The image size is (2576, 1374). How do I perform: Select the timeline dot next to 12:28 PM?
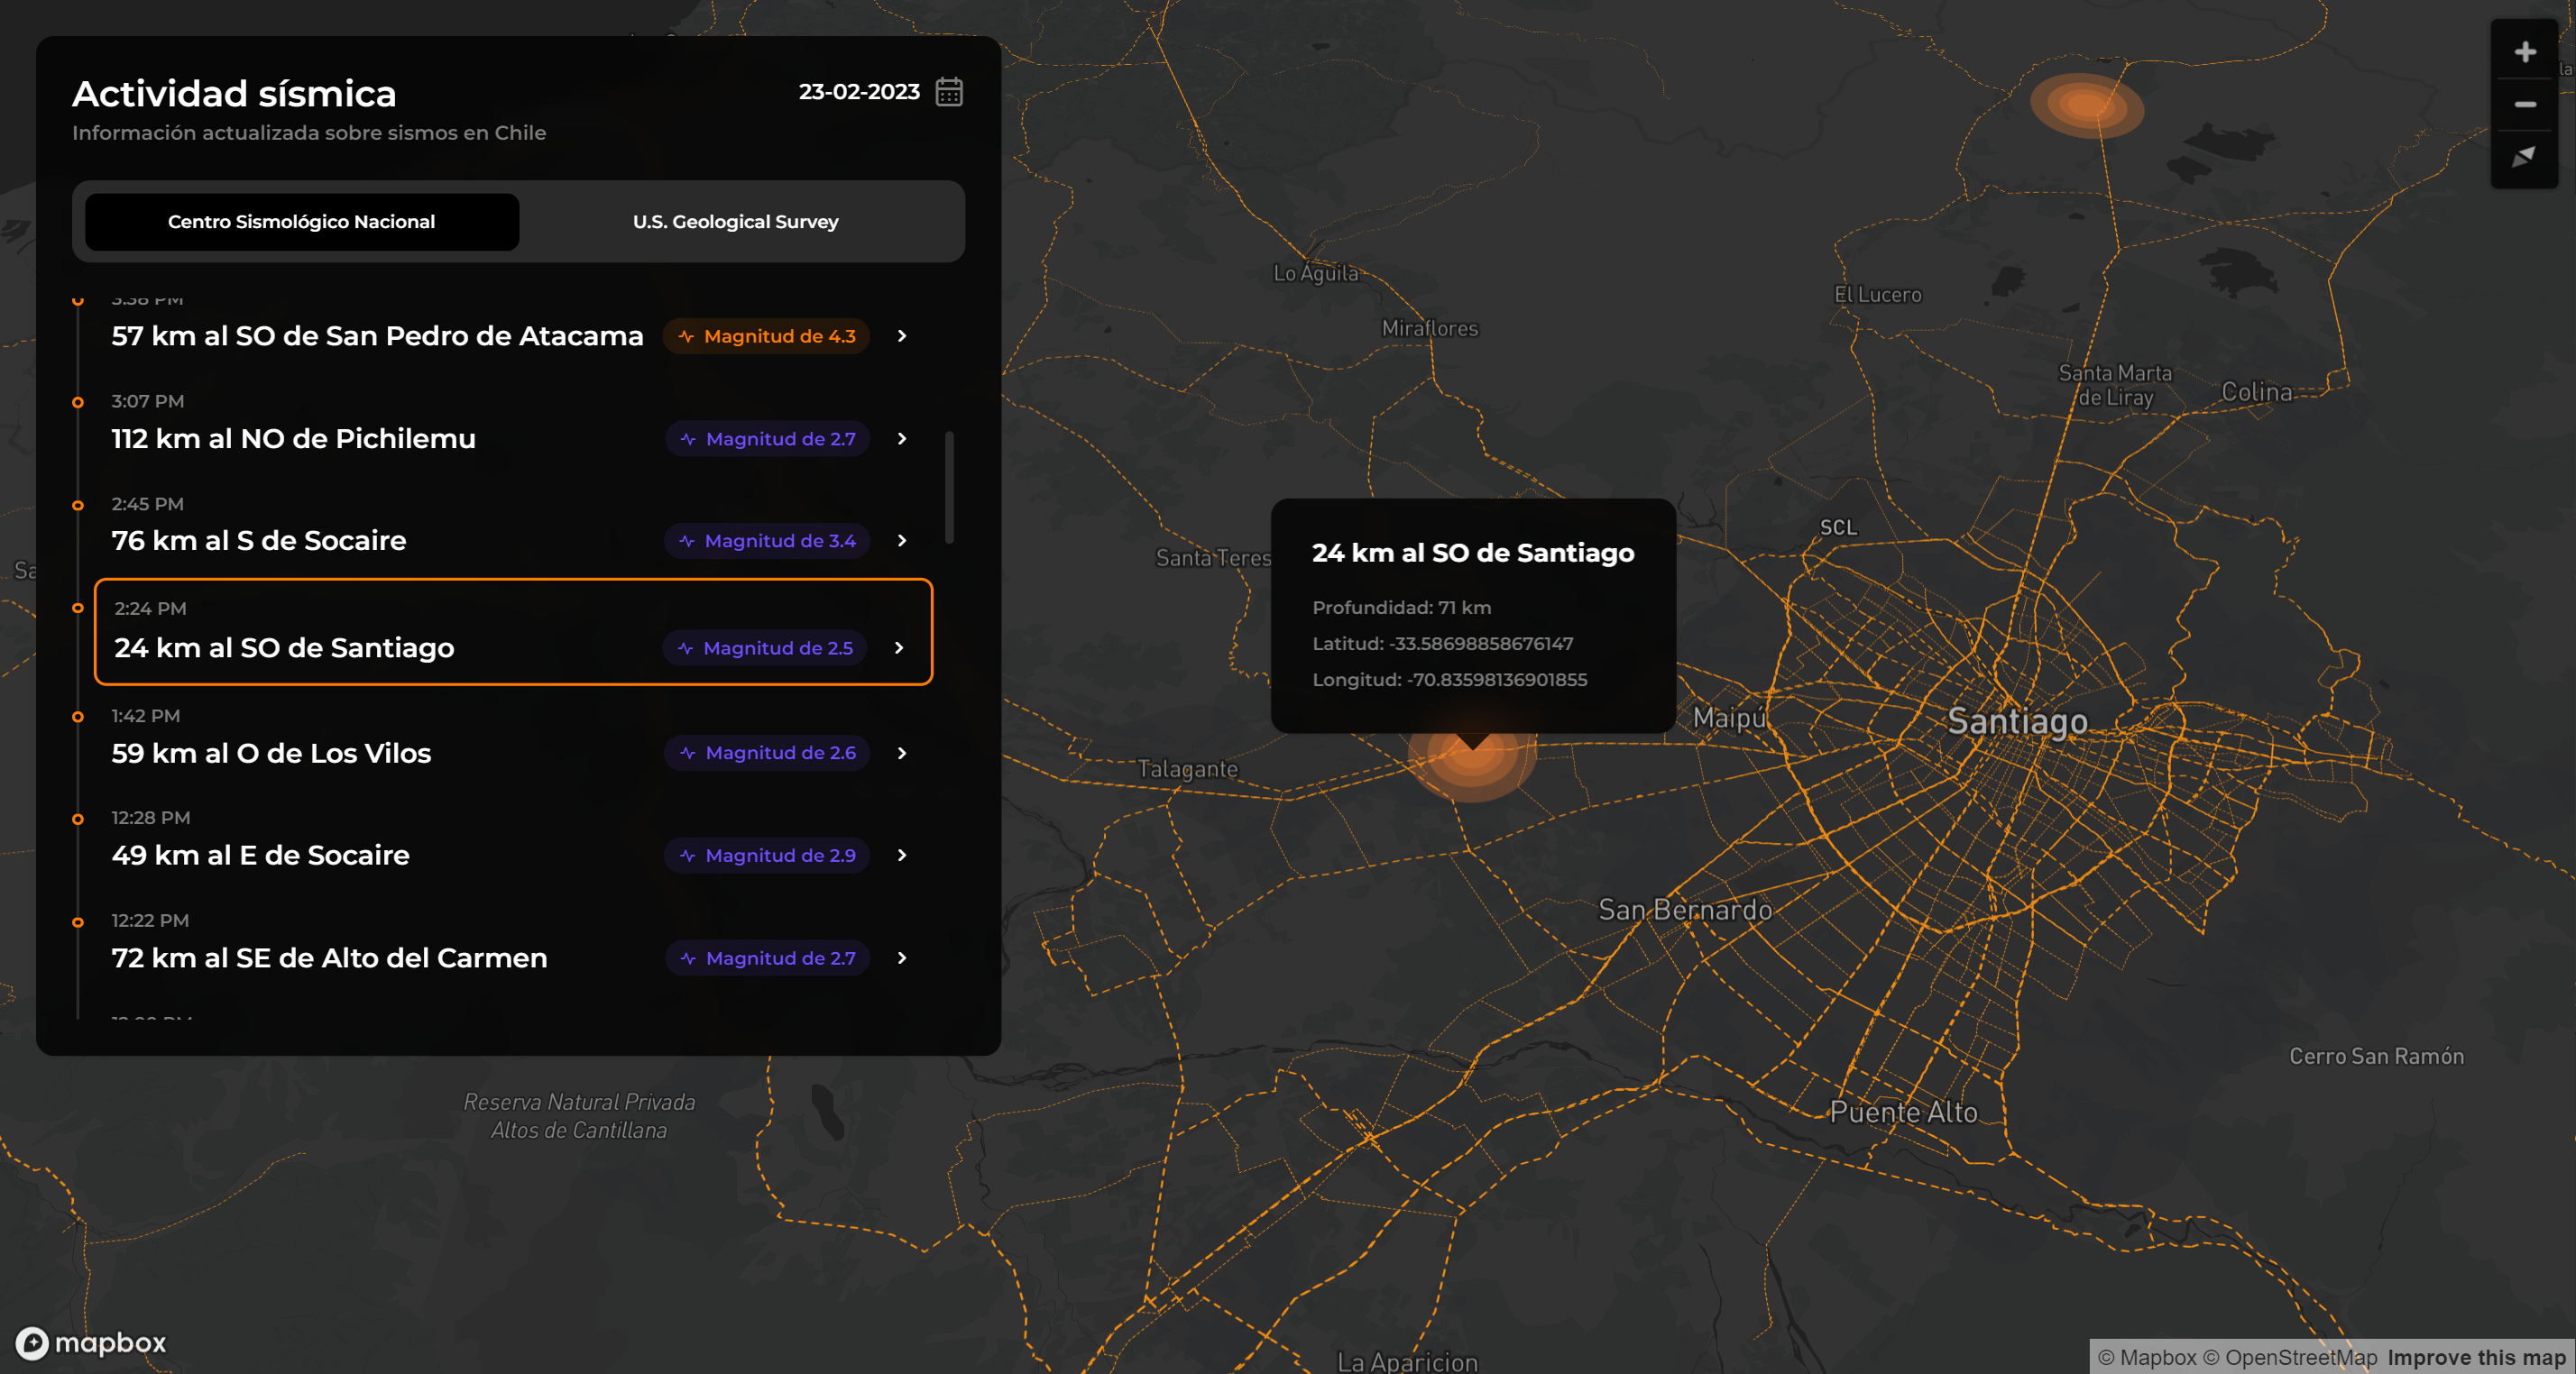tap(78, 818)
